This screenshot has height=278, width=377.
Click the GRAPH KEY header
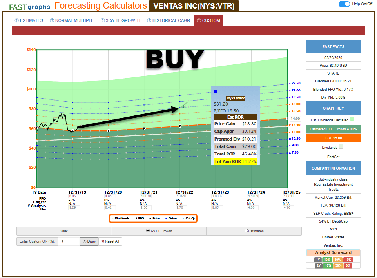coord(333,108)
